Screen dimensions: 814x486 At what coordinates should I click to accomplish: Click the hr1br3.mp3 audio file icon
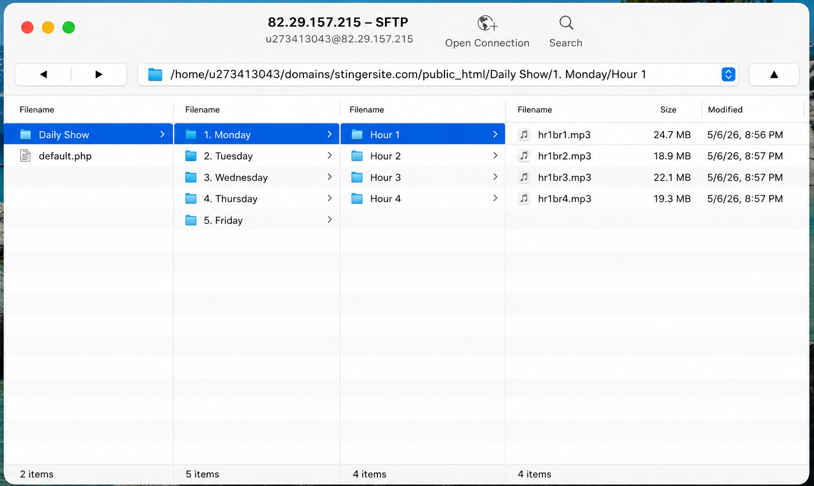pos(524,177)
